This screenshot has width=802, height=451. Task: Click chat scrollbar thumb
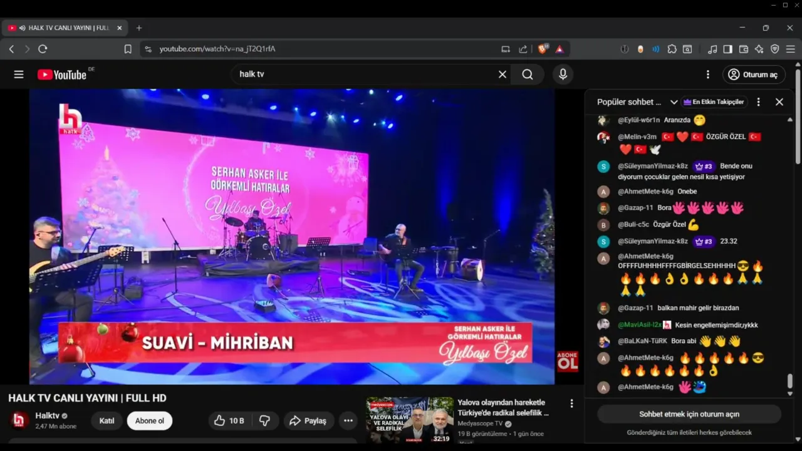click(790, 381)
